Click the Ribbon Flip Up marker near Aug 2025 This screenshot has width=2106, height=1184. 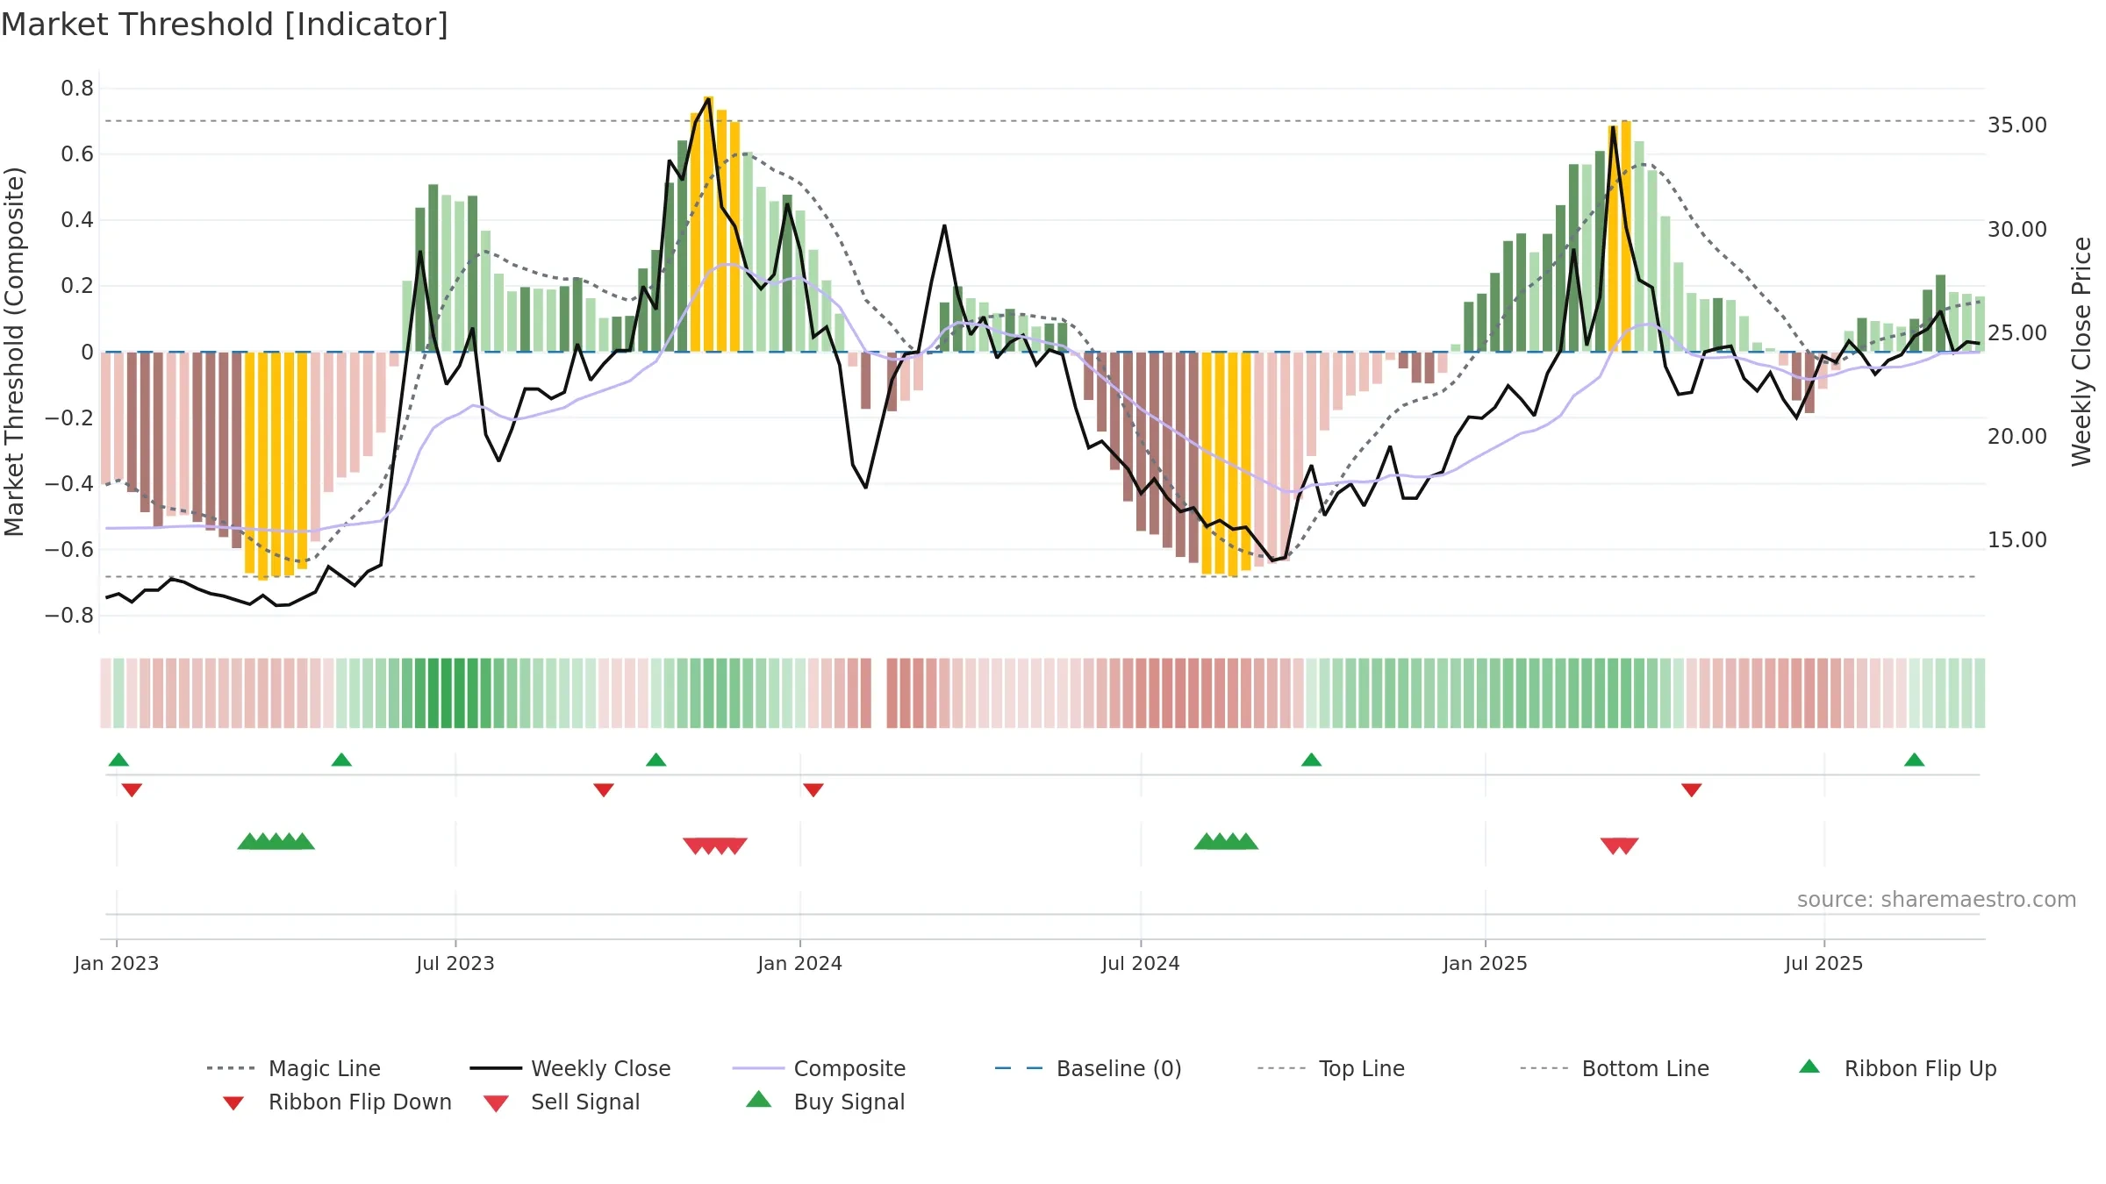point(1915,760)
